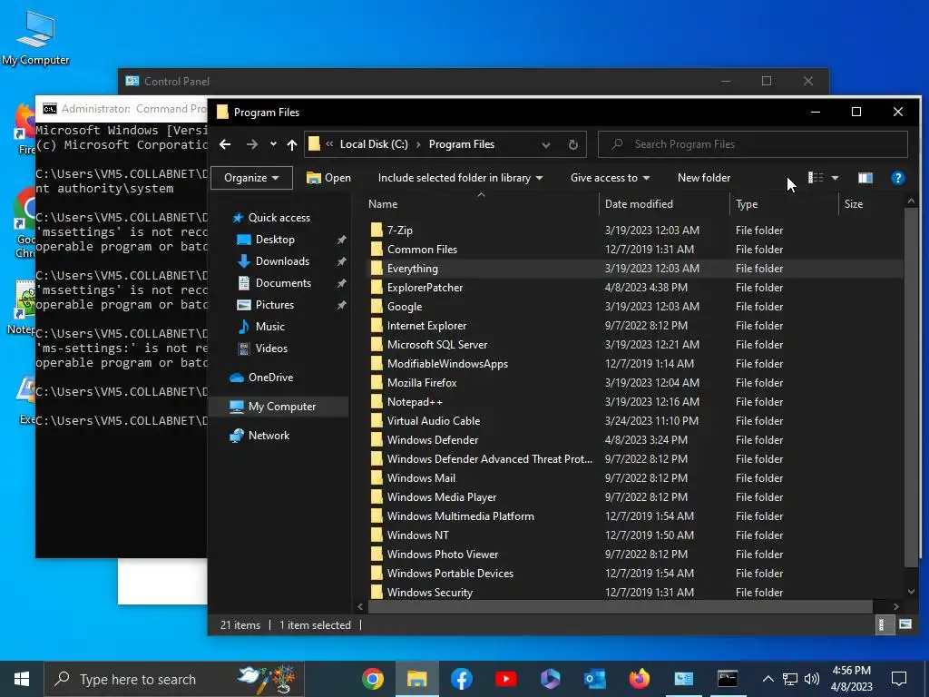Click the horizontal scrollbar under the file list
The image size is (929, 697).
621,606
